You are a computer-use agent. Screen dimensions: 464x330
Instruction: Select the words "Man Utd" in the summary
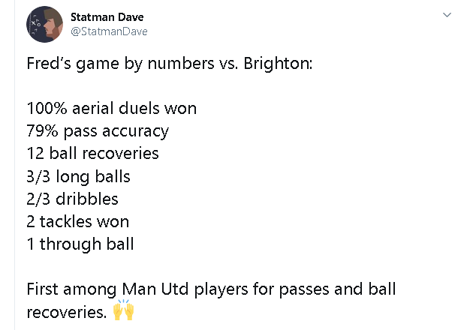(x=155, y=289)
